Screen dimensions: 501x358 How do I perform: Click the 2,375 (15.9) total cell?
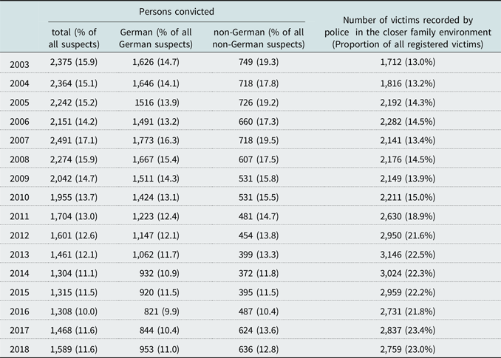coord(73,64)
